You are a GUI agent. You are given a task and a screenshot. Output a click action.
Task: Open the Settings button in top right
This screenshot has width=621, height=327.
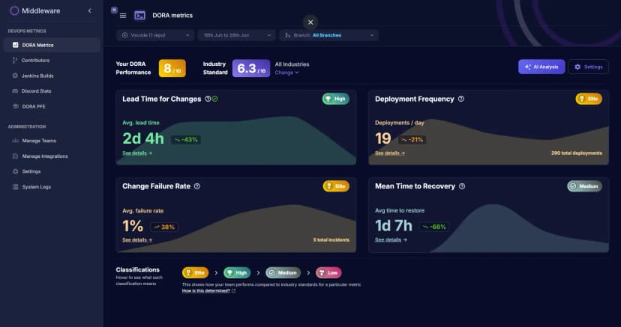point(588,67)
